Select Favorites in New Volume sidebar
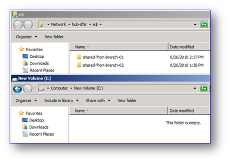The height and width of the screenshot is (163, 230). (x=34, y=113)
